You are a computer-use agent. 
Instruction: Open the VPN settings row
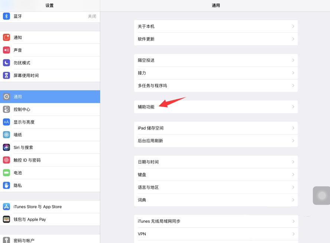click(x=216, y=234)
